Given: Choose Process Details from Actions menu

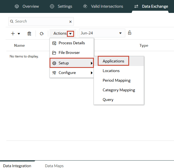Looking at the screenshot, I should pyautogui.click(x=72, y=43).
